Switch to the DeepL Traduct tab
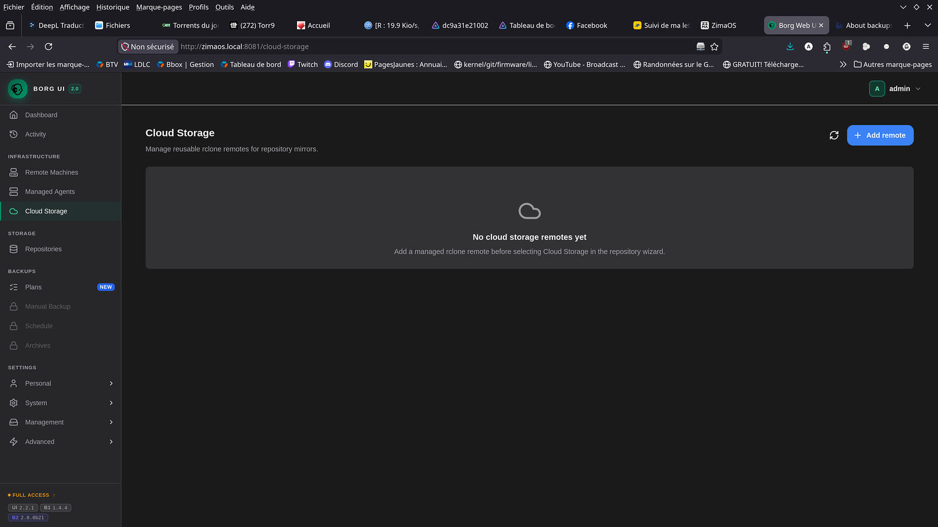 pos(56,26)
